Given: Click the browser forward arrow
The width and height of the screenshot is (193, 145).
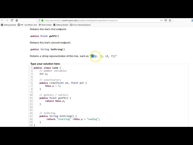Looking at the screenshot, I should [7, 20].
